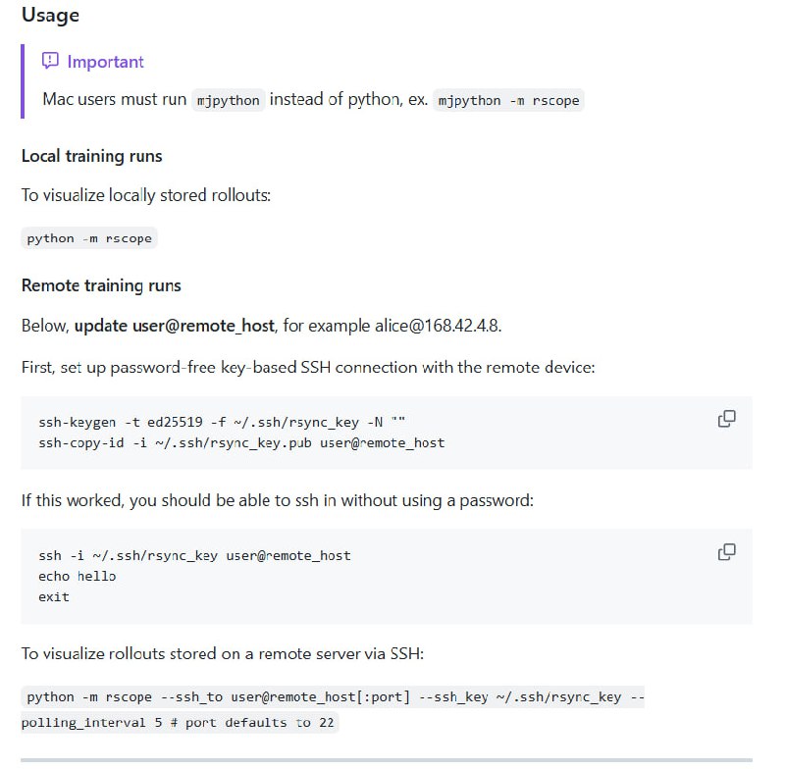The width and height of the screenshot is (785, 769).
Task: Click the ssh-keygen ed25519 command line
Action: click(x=222, y=423)
